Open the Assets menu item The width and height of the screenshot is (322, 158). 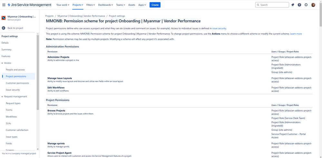pyautogui.click(x=132, y=5)
